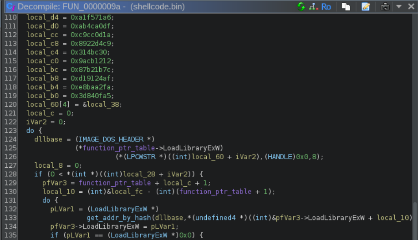Image resolution: width=418 pixels, height=240 pixels.
Task: Click the Re-decompile refresh icon
Action: point(301,6)
